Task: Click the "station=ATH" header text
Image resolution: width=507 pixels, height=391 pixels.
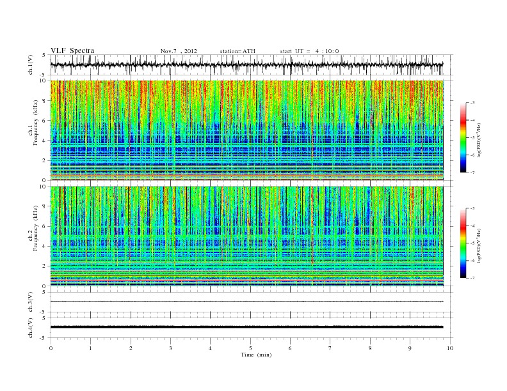Action: tap(237, 51)
